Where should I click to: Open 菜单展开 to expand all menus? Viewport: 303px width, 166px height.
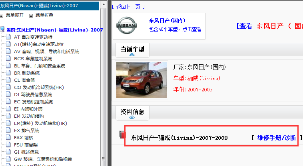click(15, 15)
